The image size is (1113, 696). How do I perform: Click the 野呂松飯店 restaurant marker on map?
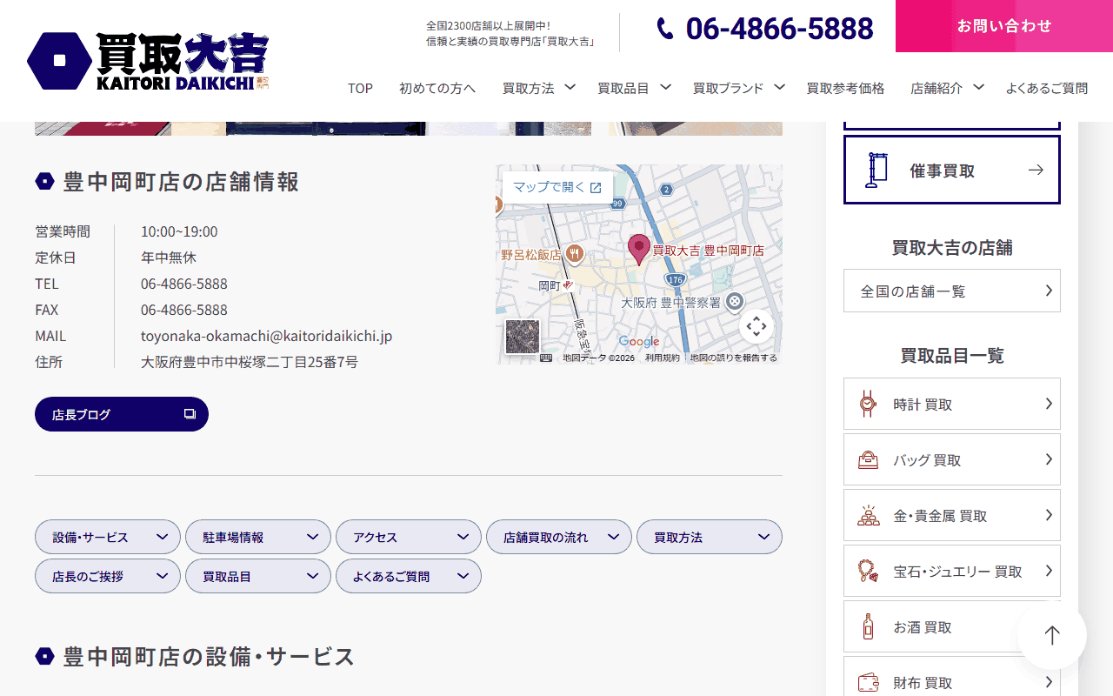574,254
